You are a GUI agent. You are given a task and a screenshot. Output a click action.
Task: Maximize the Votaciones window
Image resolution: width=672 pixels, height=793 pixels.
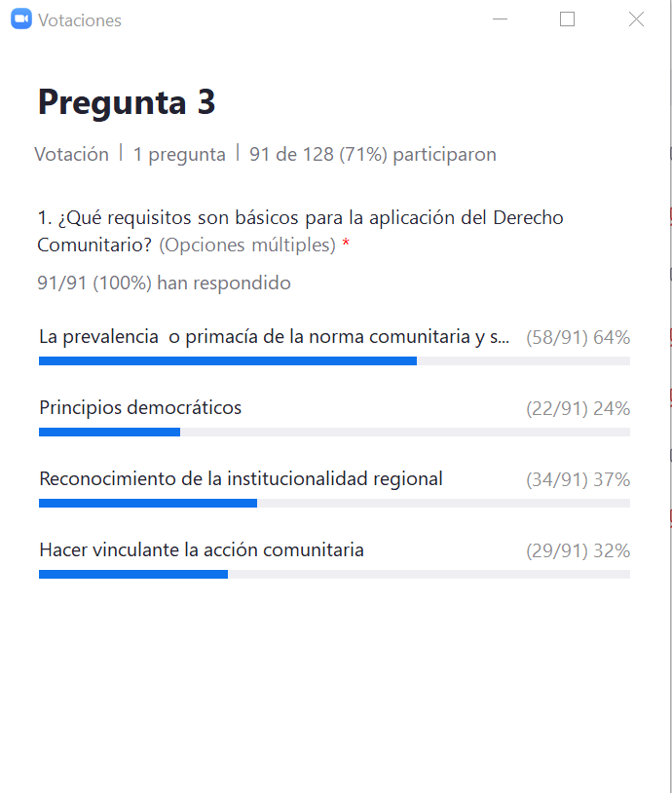coord(567,19)
